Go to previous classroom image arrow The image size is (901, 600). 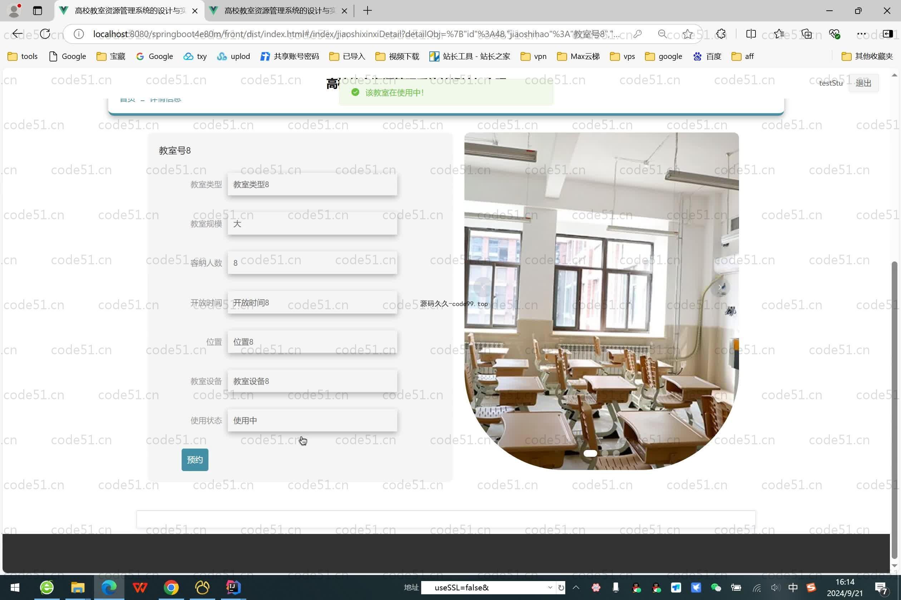(x=483, y=287)
